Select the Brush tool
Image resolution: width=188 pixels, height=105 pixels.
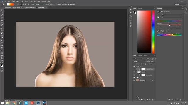2,28
